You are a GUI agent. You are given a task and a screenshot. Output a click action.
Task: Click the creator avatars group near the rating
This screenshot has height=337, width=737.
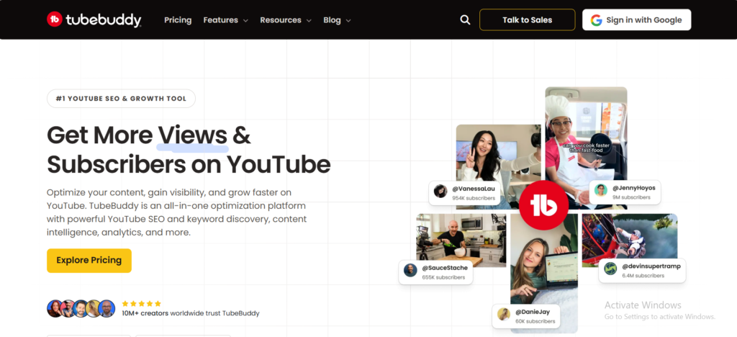pos(81,309)
